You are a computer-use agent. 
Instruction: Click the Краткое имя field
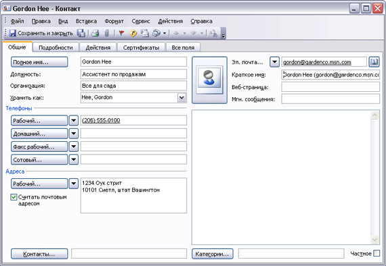[x=330, y=74]
